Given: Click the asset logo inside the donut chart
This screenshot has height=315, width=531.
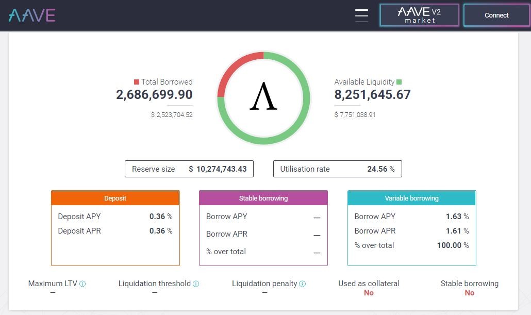Looking at the screenshot, I should pos(263,96).
